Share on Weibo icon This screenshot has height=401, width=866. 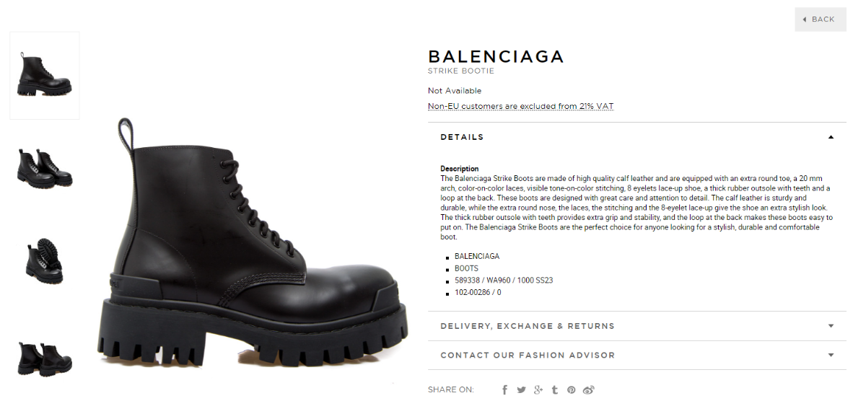(x=588, y=389)
